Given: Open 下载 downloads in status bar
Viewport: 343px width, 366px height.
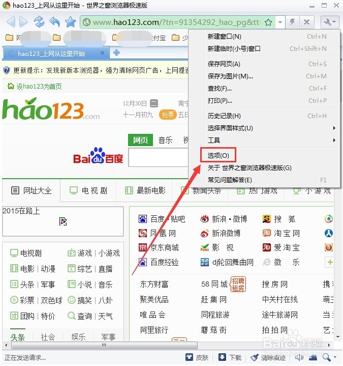Looking at the screenshot, I should pyautogui.click(x=230, y=357).
